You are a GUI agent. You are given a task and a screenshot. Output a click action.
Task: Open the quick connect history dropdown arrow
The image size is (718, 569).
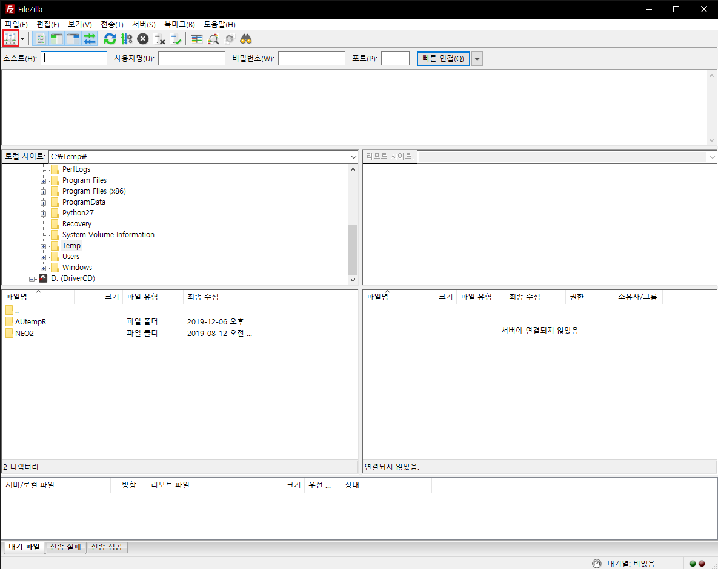point(477,59)
